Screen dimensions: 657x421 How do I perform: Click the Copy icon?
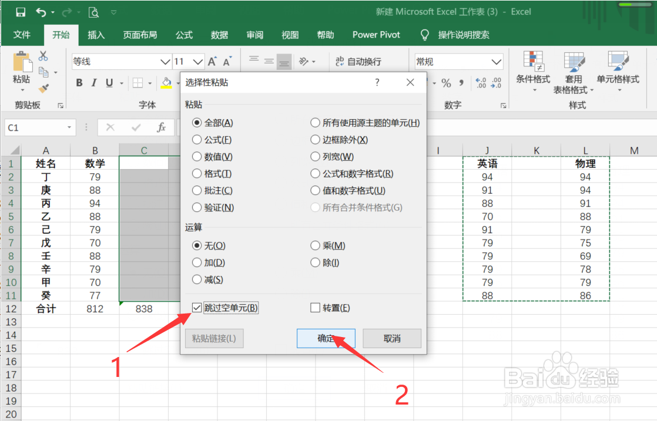43,70
